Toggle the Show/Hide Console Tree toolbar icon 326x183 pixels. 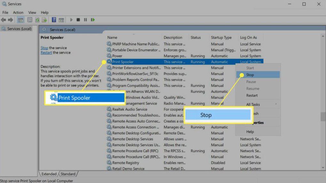coord(20,20)
